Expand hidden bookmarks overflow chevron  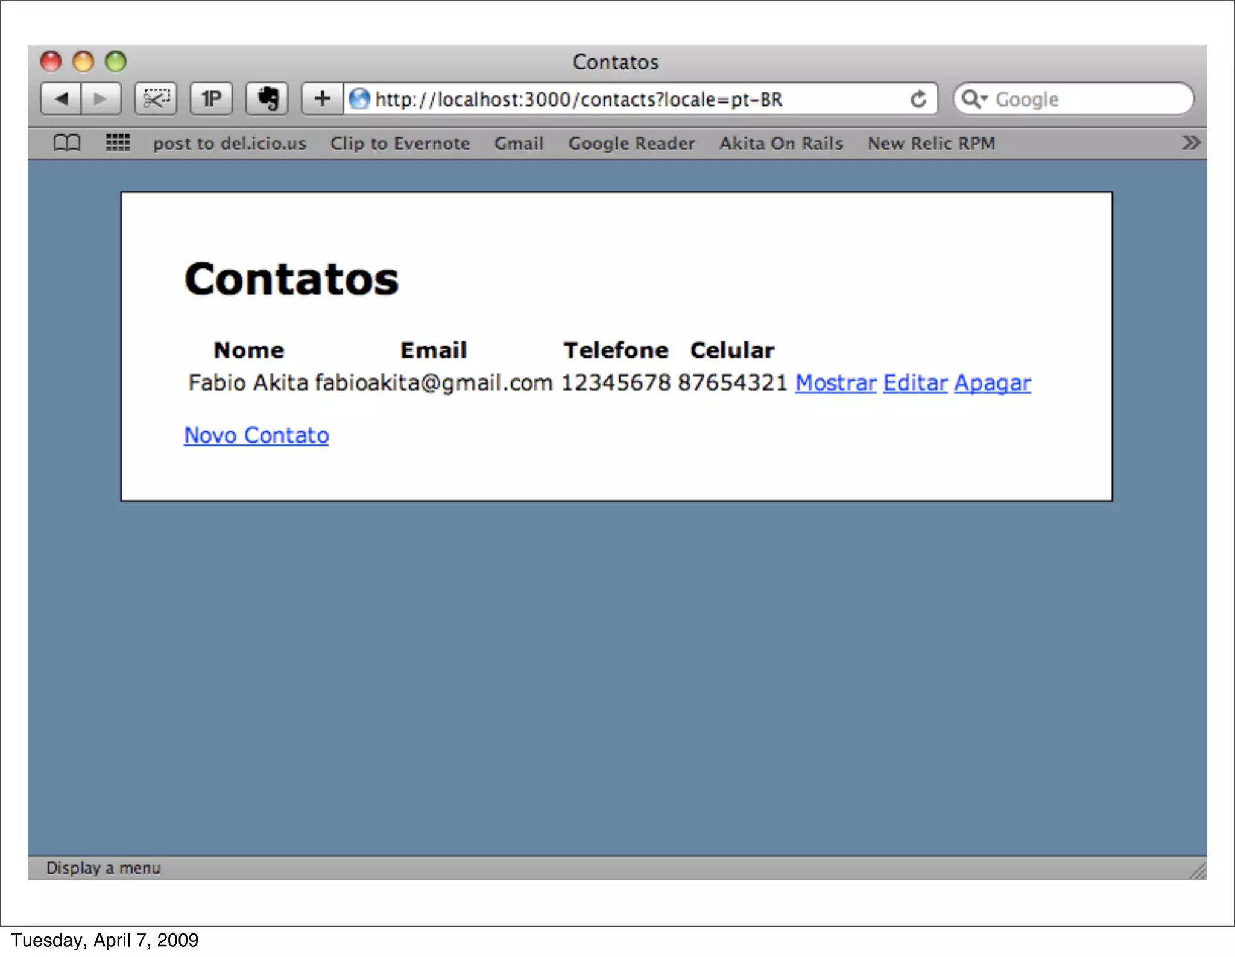click(x=1190, y=143)
